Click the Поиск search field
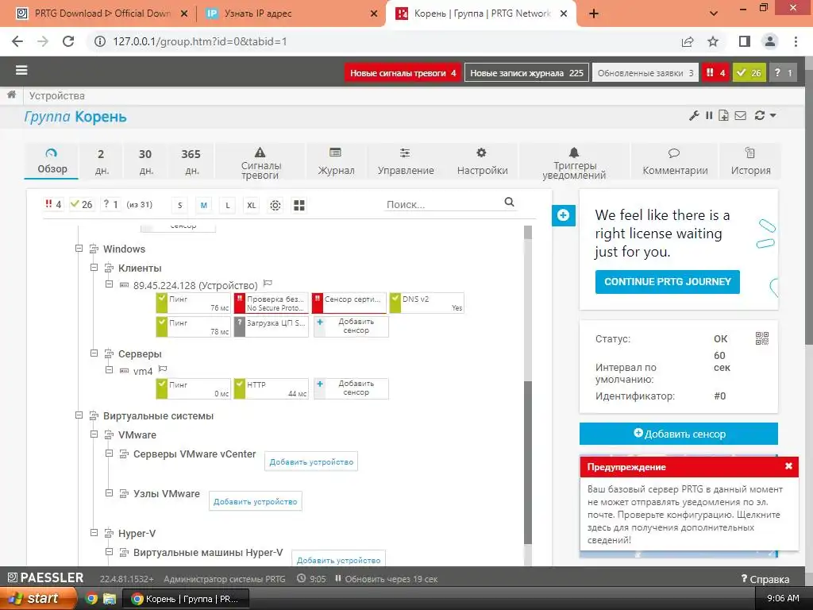Screen dimensions: 813x610 coord(443,204)
